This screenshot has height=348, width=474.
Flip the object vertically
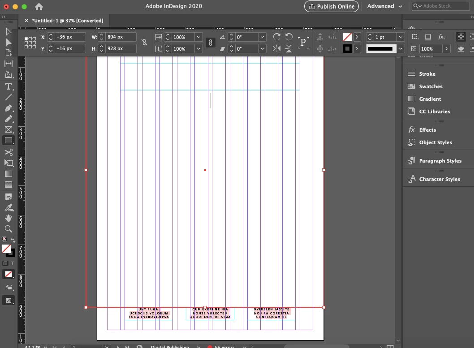[289, 48]
